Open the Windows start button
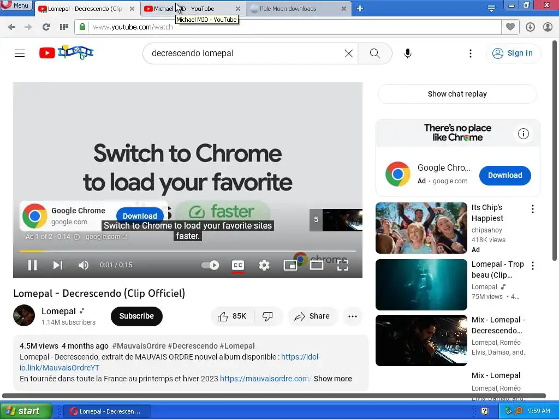 (x=25, y=411)
